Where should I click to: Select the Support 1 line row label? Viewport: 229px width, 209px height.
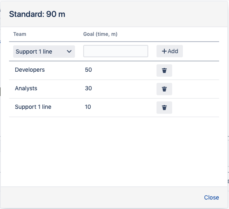(33, 107)
